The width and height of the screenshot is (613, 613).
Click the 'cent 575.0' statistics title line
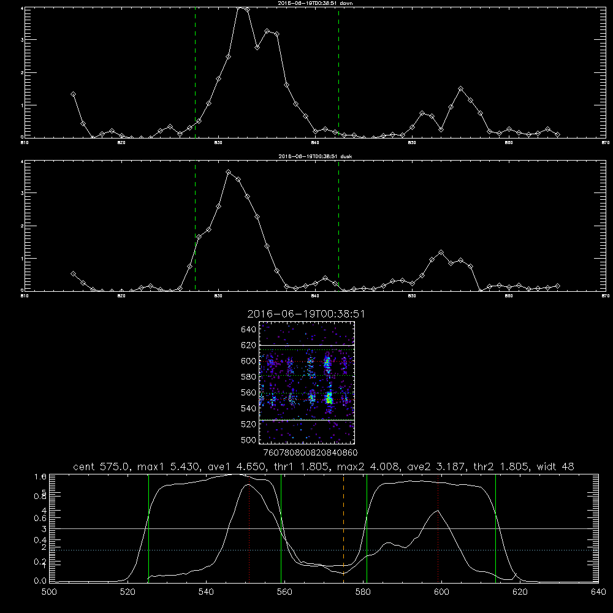coord(324,466)
